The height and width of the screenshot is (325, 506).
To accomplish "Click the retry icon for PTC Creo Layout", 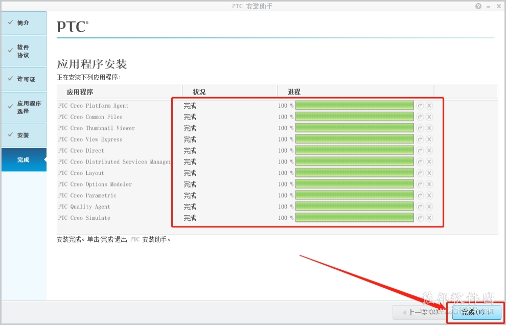I will [420, 173].
